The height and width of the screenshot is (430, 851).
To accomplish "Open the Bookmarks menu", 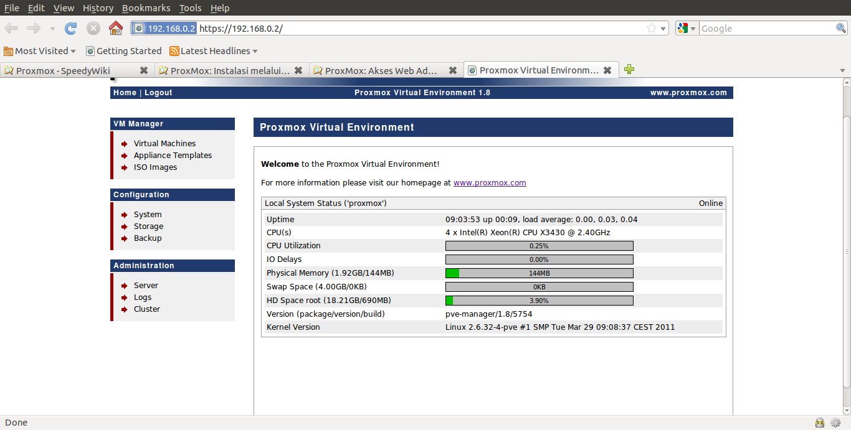I will (x=146, y=8).
